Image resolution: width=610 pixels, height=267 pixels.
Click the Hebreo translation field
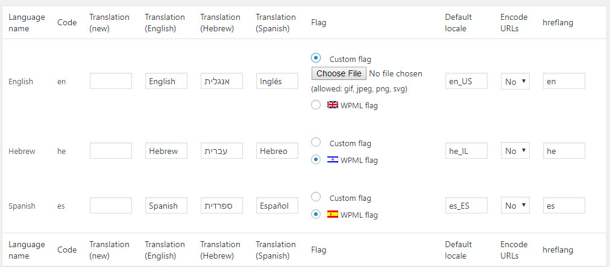277,151
